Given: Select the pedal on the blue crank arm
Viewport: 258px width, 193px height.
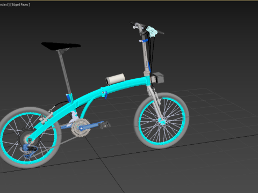Looking at the screenshot, I should 105,125.
